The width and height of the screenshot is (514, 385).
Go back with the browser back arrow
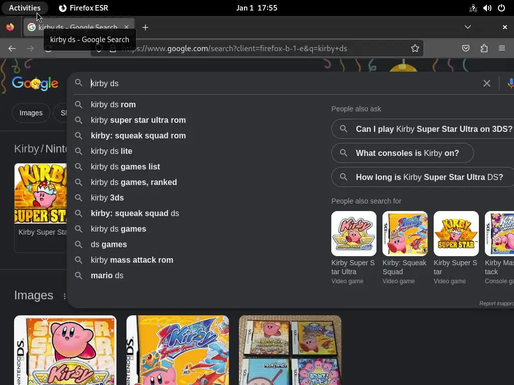(x=12, y=49)
